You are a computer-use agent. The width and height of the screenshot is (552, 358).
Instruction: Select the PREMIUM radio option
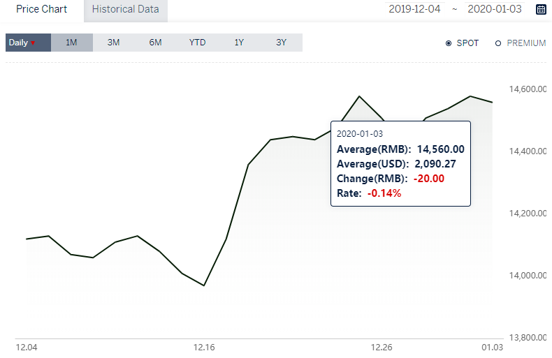pos(521,43)
